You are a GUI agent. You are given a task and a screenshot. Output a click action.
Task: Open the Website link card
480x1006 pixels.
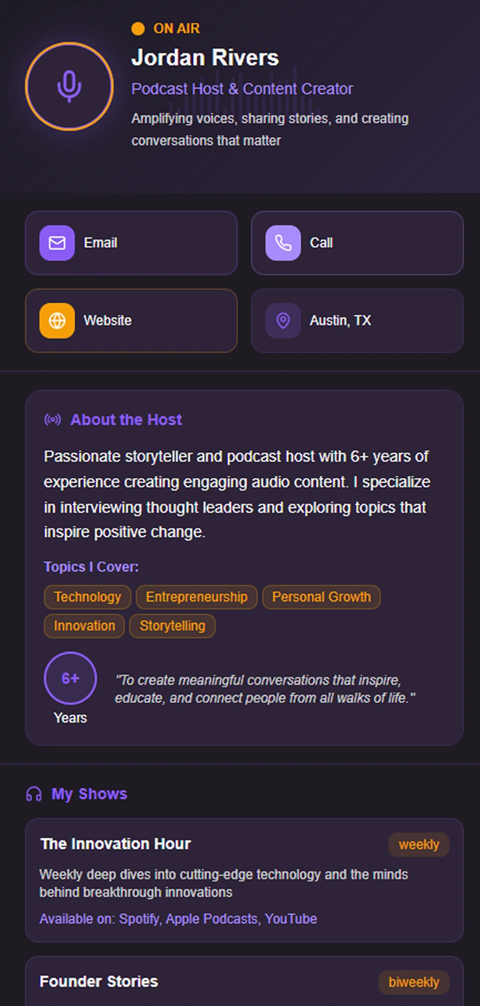click(131, 320)
